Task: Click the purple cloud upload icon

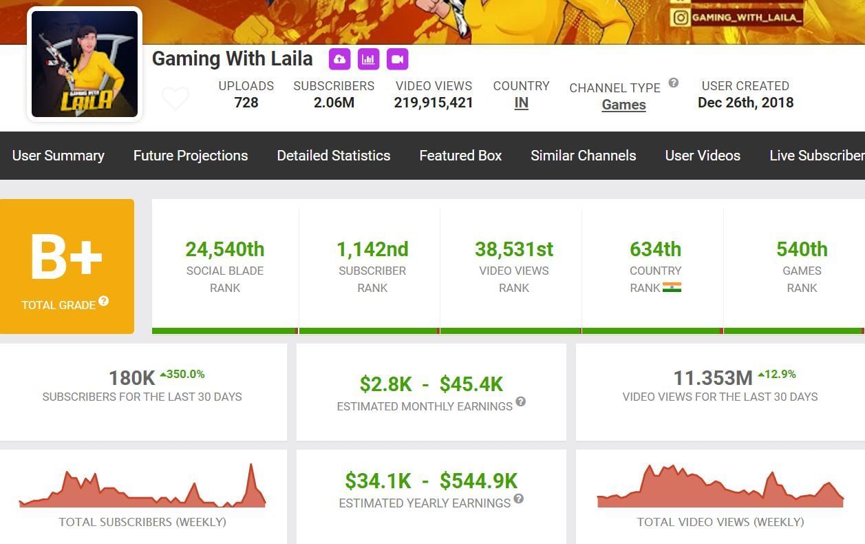Action: pos(339,59)
